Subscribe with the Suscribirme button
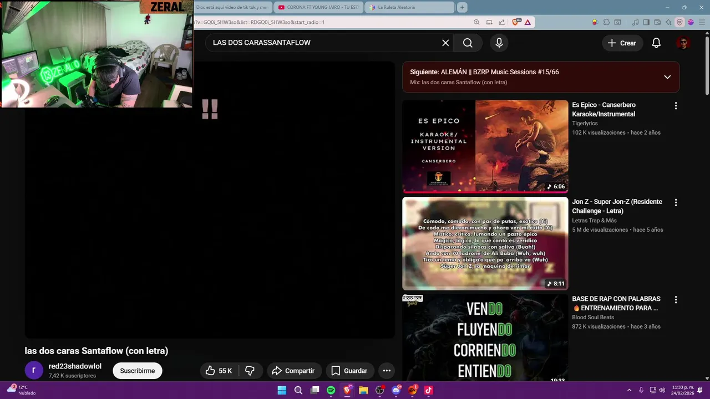Viewport: 710px width, 399px height. click(x=138, y=371)
